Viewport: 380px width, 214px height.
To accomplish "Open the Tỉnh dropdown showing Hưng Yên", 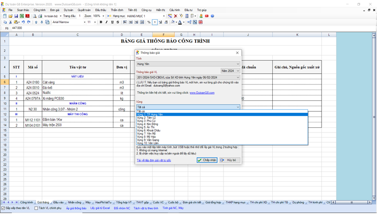I will [x=188, y=64].
